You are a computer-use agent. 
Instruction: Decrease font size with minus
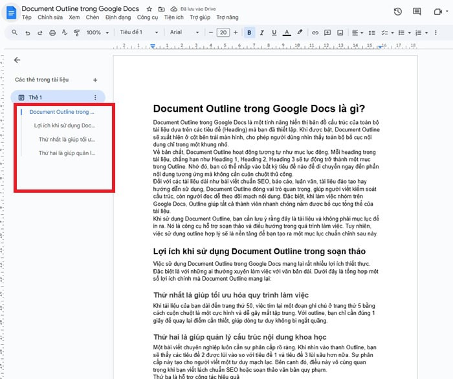click(x=210, y=32)
